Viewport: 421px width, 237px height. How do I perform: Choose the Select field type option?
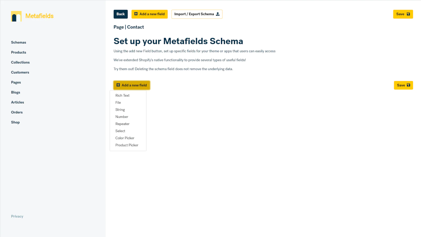120,131
